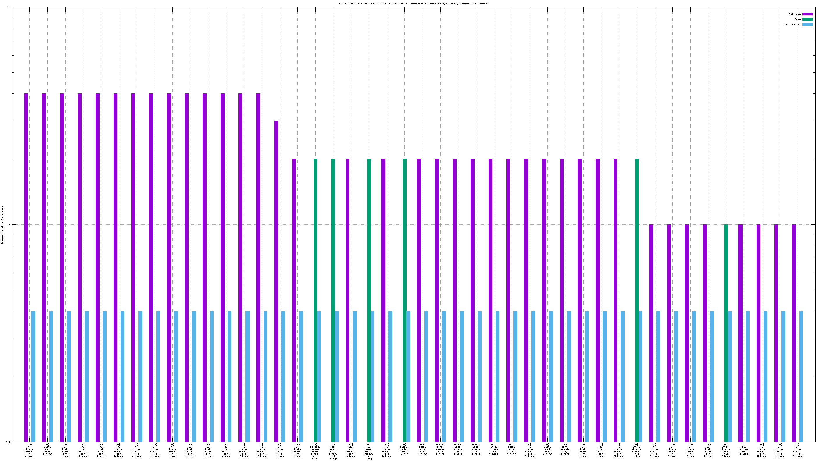820x461 pixels.
Task: Click the '1' y-axis tick label
Action: [9, 225]
